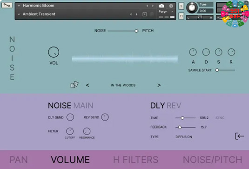Click the delay TIME slider handle

(x=182, y=118)
